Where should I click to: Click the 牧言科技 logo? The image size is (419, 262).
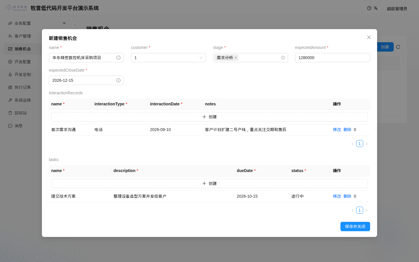[16, 8]
